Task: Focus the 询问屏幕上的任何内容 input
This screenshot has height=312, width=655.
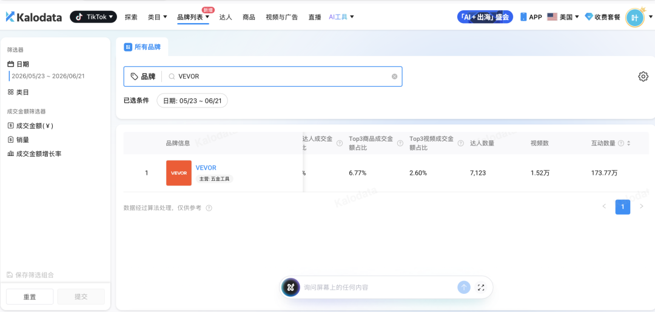Action: [378, 287]
